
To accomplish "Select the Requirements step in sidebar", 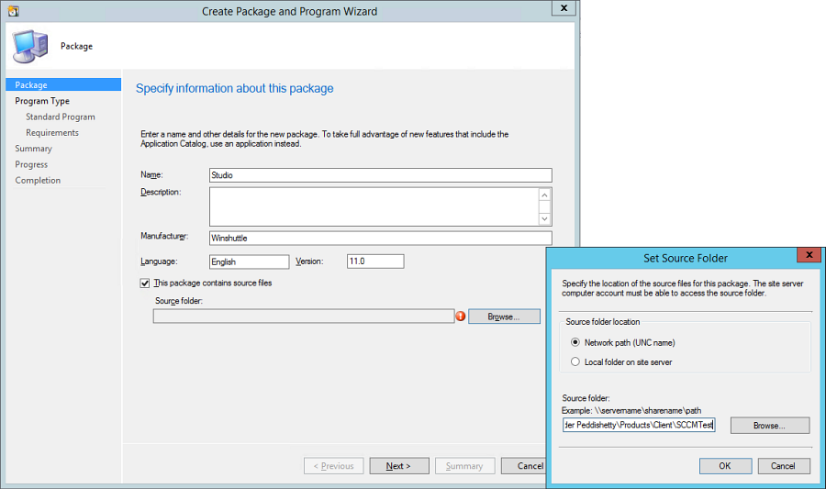I will (52, 133).
